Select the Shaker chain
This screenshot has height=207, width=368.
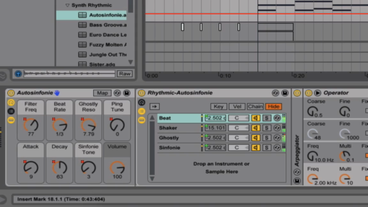point(179,128)
